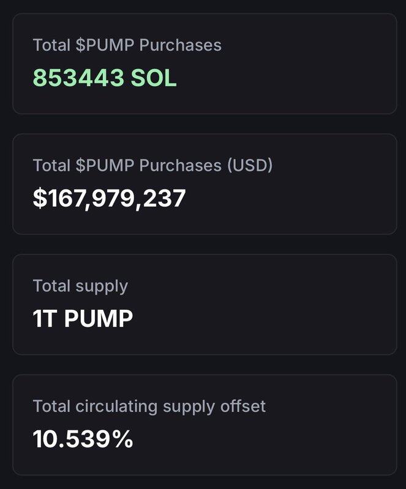Click the $167,979,237 amount
Screen dimensions: 406x489
[109, 198]
